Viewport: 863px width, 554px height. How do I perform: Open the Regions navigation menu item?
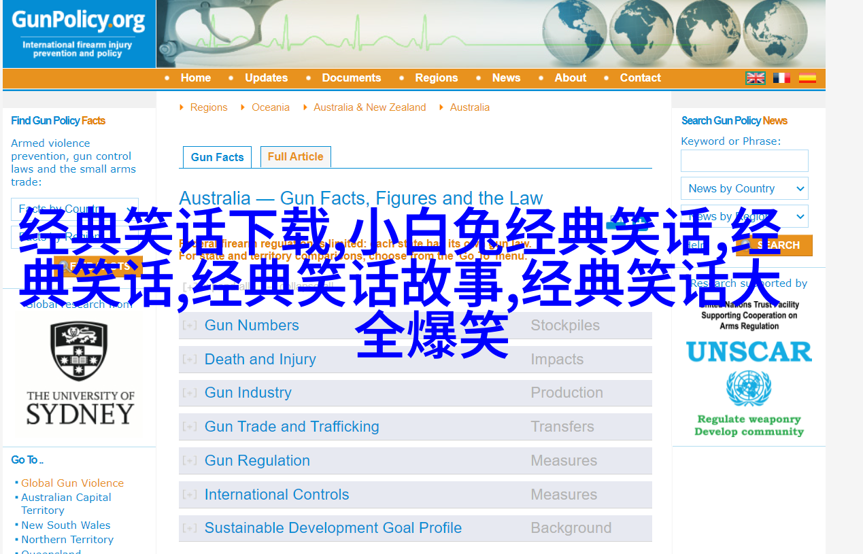point(436,78)
